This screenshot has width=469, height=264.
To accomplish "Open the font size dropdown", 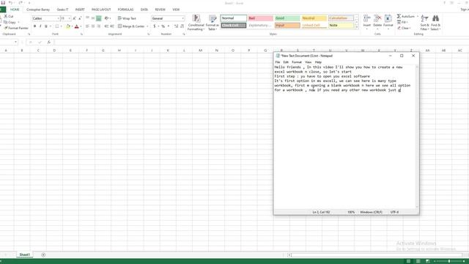I will point(70,18).
